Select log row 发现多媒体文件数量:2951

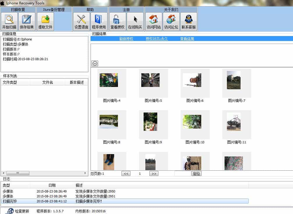click(x=125, y=196)
